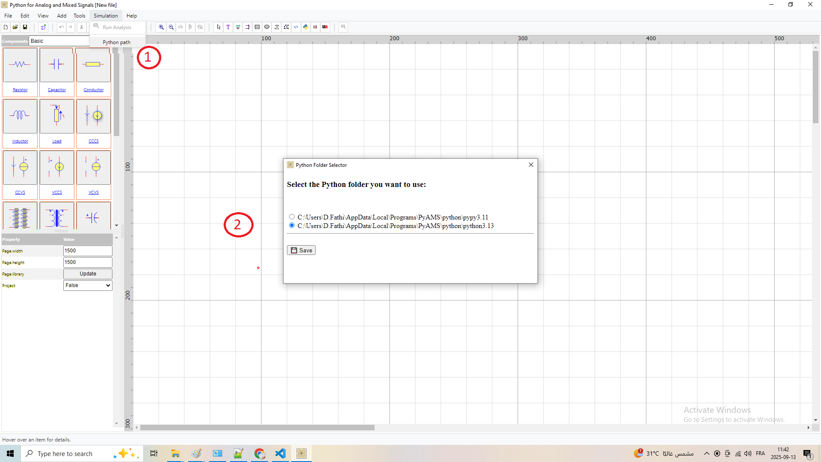Viewport: 821px width, 462px height.
Task: Select the ellipse shape tool
Action: click(267, 27)
